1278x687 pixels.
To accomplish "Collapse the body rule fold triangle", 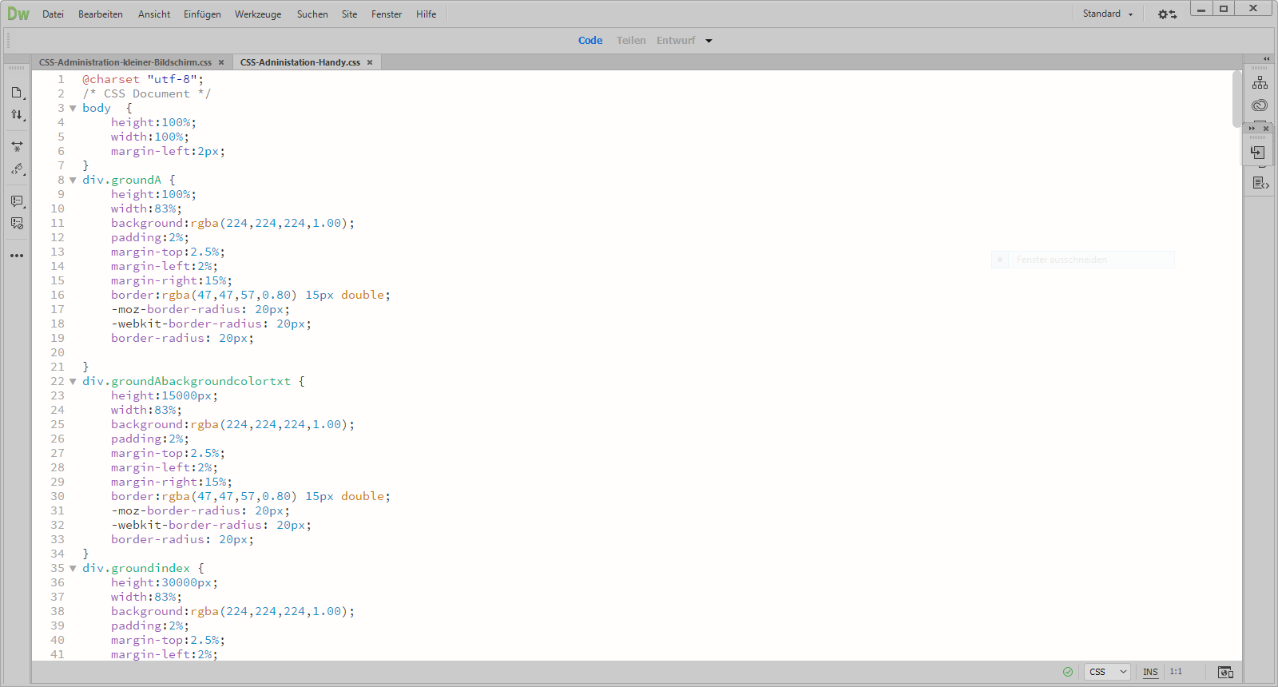I will (x=73, y=109).
